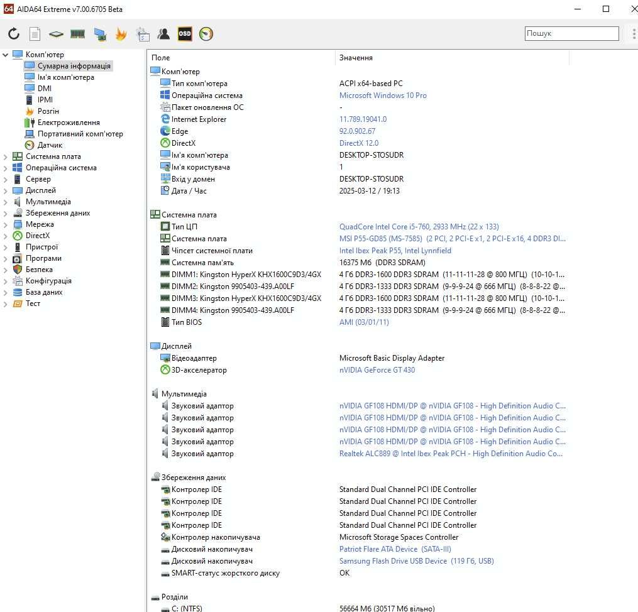Click inside the Пошук search field
The width and height of the screenshot is (638, 612).
[x=571, y=33]
